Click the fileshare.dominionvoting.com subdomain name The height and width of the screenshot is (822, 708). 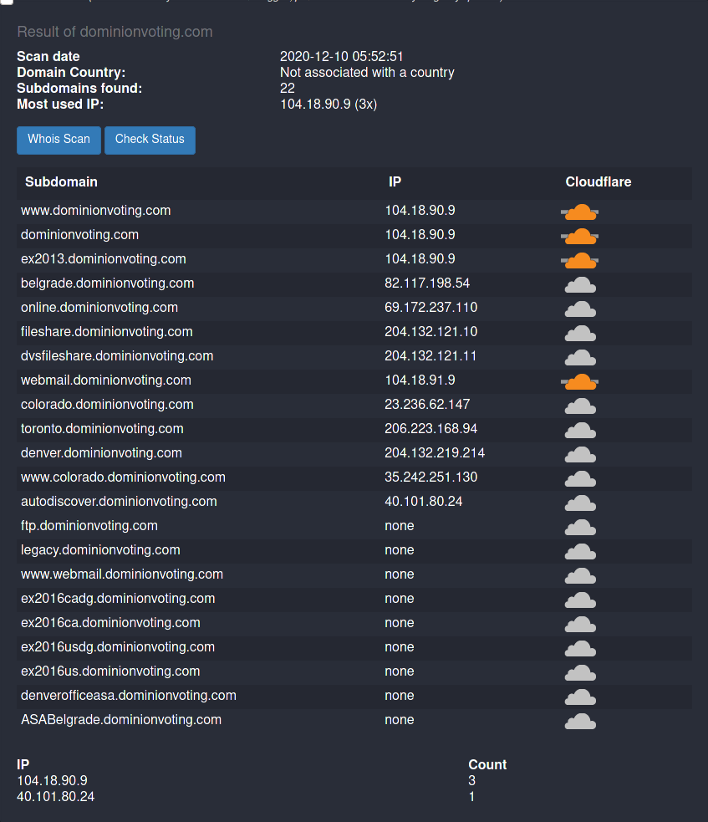click(x=107, y=331)
